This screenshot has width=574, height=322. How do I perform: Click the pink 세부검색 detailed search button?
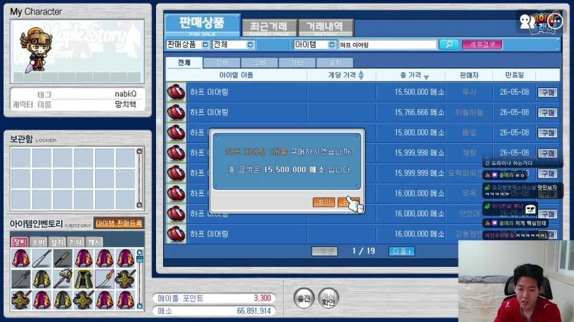[x=482, y=45]
